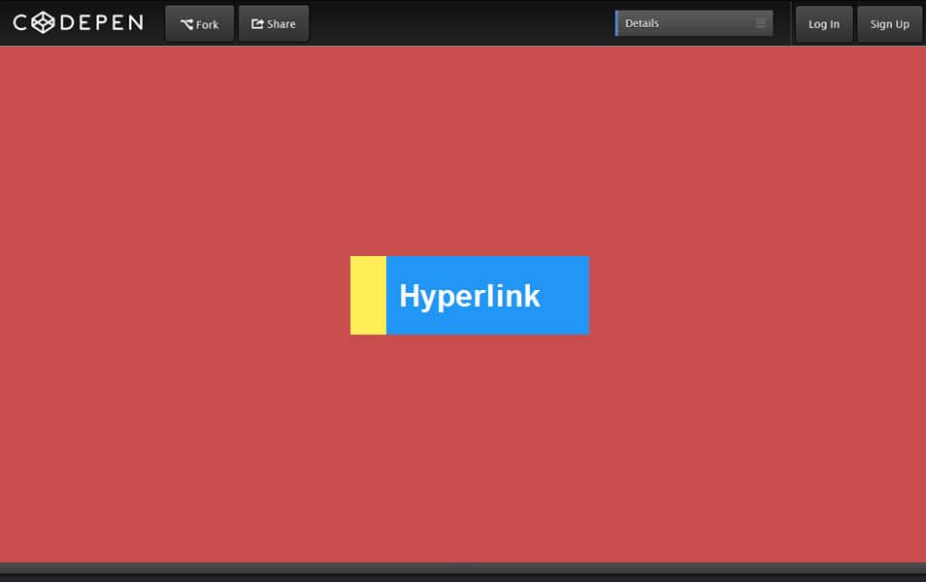This screenshot has width=926, height=582.
Task: Select the CODEPEN wordmark in the header
Action: tap(78, 22)
